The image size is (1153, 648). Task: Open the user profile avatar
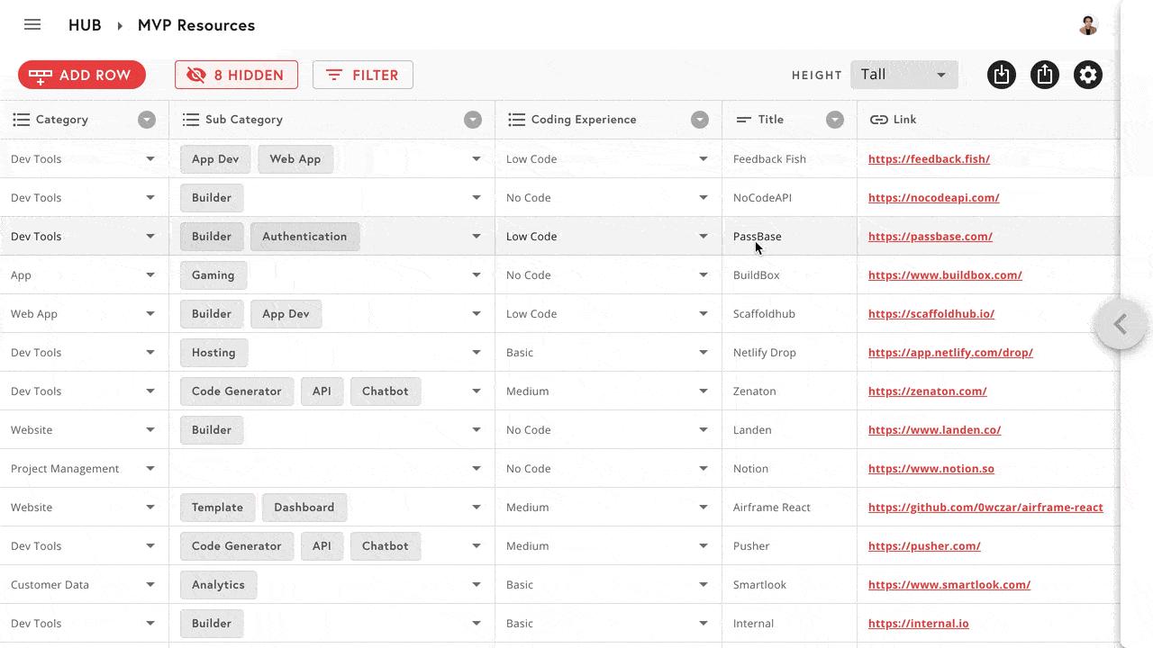(x=1088, y=25)
